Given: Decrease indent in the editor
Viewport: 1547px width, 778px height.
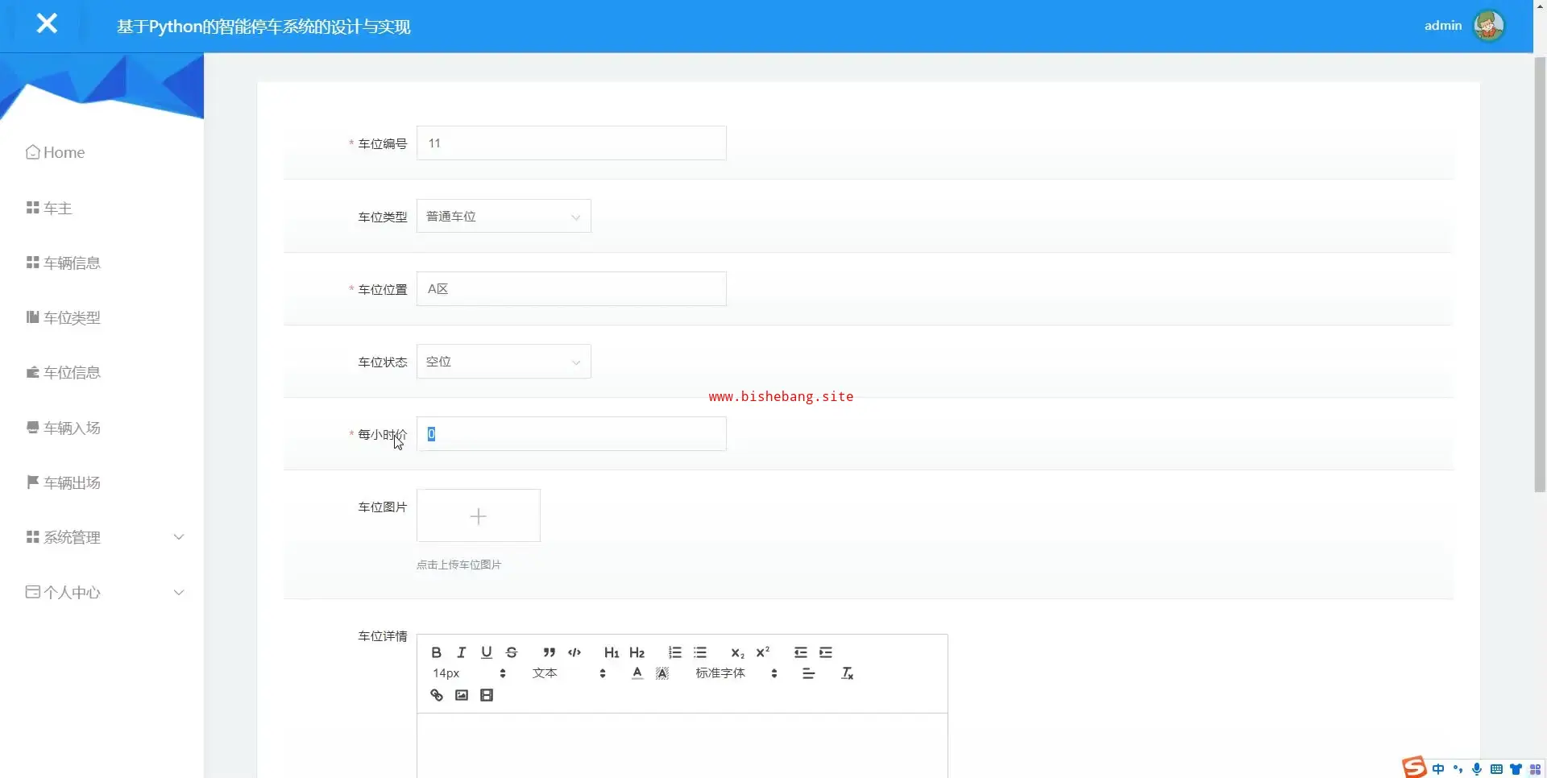Looking at the screenshot, I should coord(800,652).
